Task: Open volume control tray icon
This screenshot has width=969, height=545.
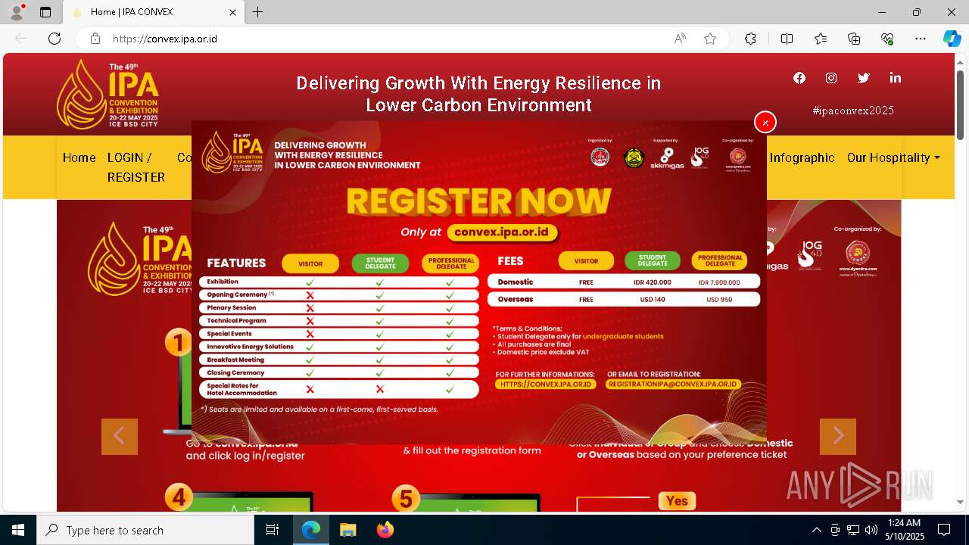Action: [x=871, y=530]
